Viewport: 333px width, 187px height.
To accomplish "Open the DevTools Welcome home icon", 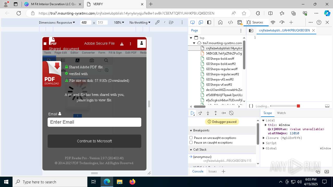I will (x=220, y=22).
